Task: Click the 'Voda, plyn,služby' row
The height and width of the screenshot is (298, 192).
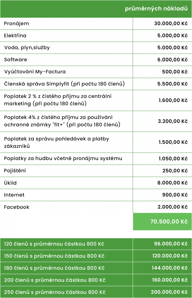Action: point(96,47)
